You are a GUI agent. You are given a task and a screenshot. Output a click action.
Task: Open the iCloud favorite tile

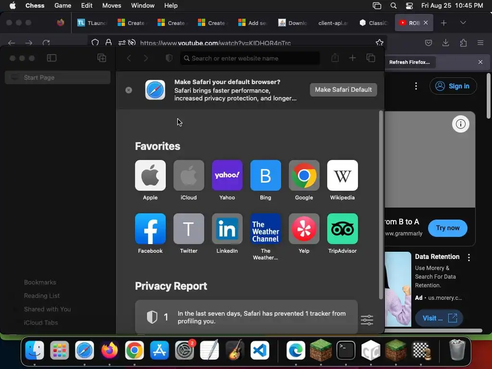tap(188, 175)
